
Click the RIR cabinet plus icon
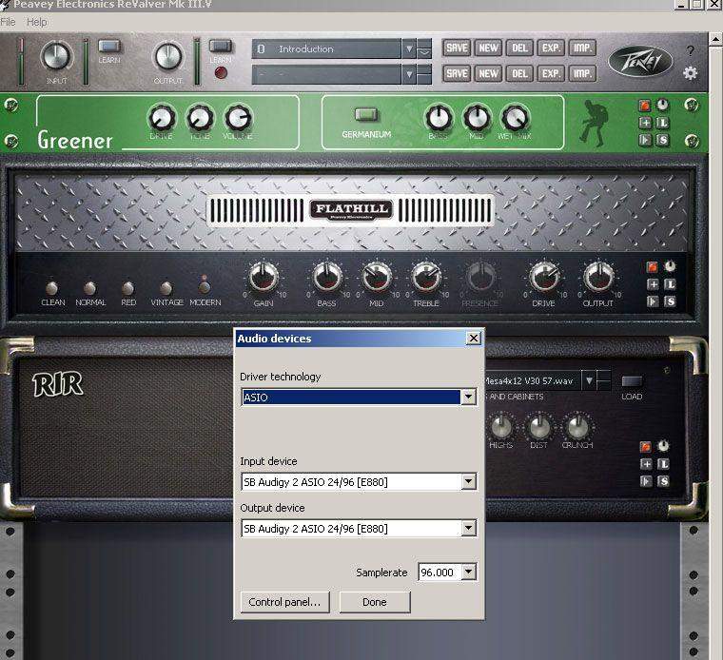point(646,464)
